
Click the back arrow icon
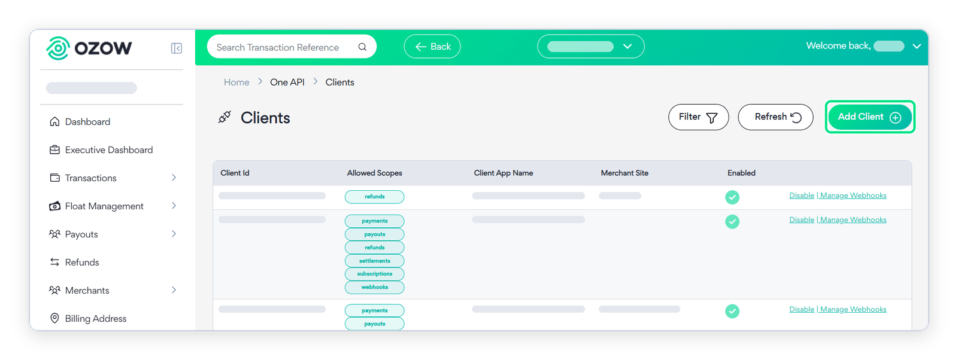(421, 47)
